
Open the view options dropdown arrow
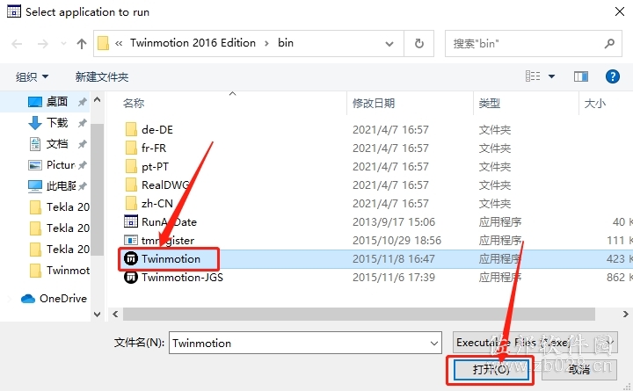[551, 76]
